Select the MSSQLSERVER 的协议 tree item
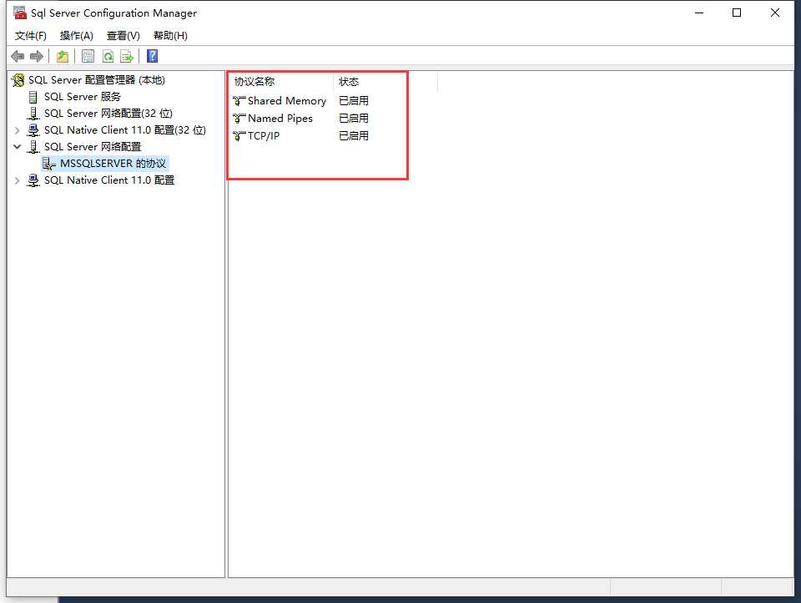The image size is (801, 603). pyautogui.click(x=113, y=164)
